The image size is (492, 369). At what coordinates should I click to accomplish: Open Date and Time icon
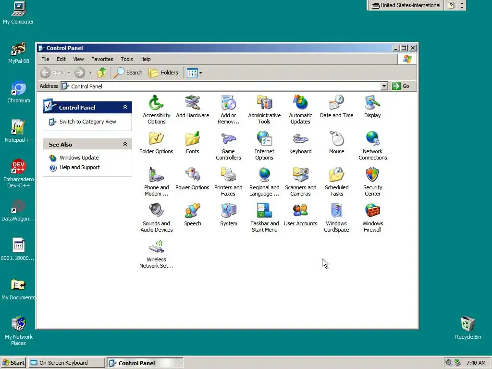(336, 107)
